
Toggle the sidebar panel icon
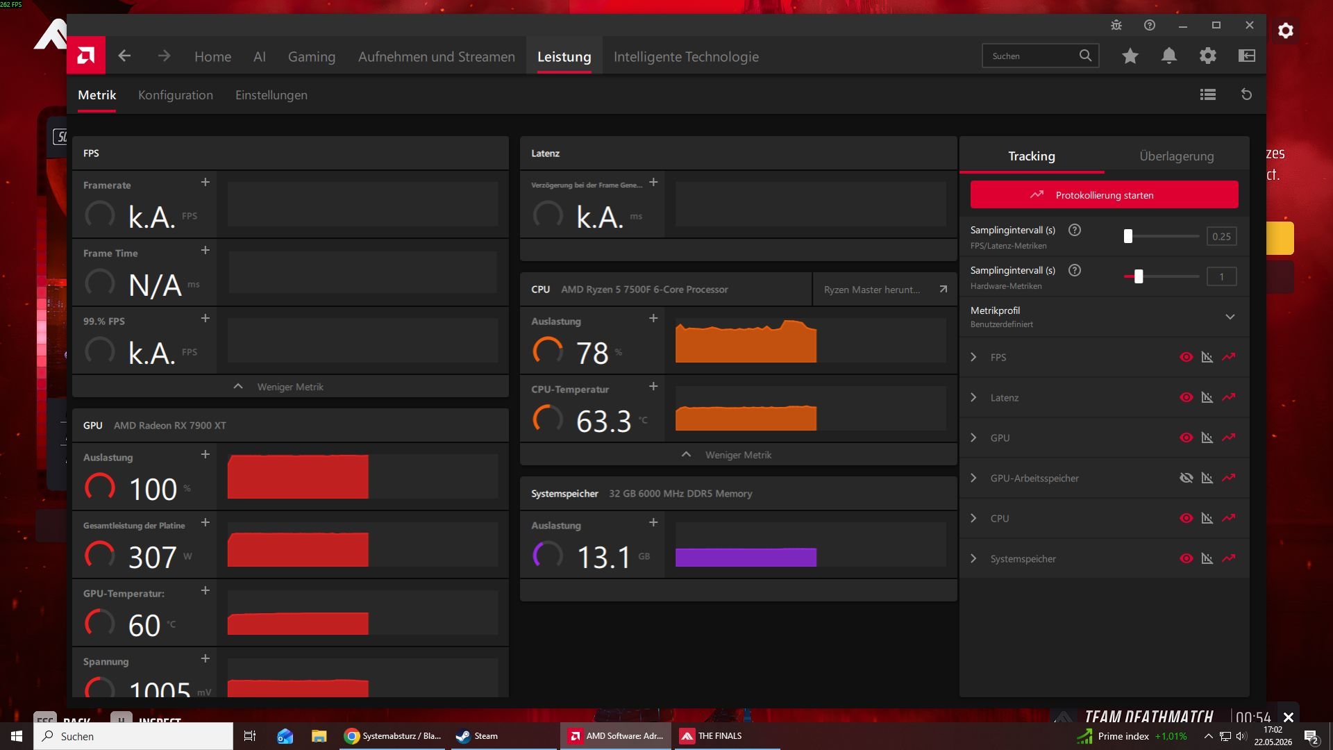(1247, 56)
